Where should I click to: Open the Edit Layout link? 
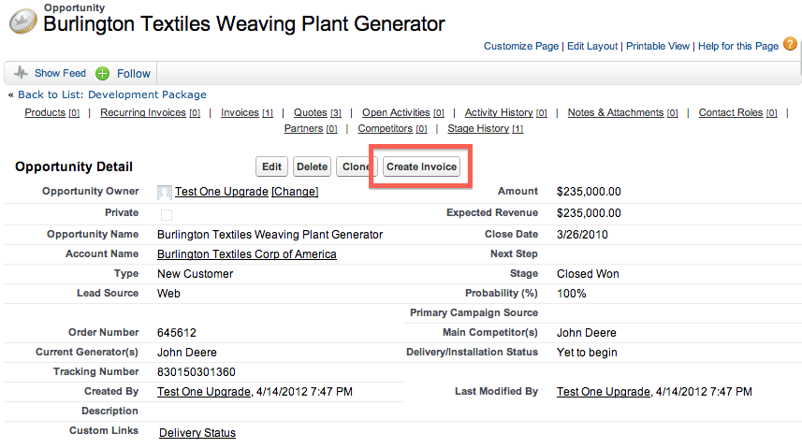point(592,46)
